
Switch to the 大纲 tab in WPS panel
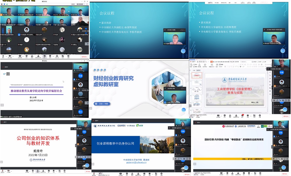193,70
